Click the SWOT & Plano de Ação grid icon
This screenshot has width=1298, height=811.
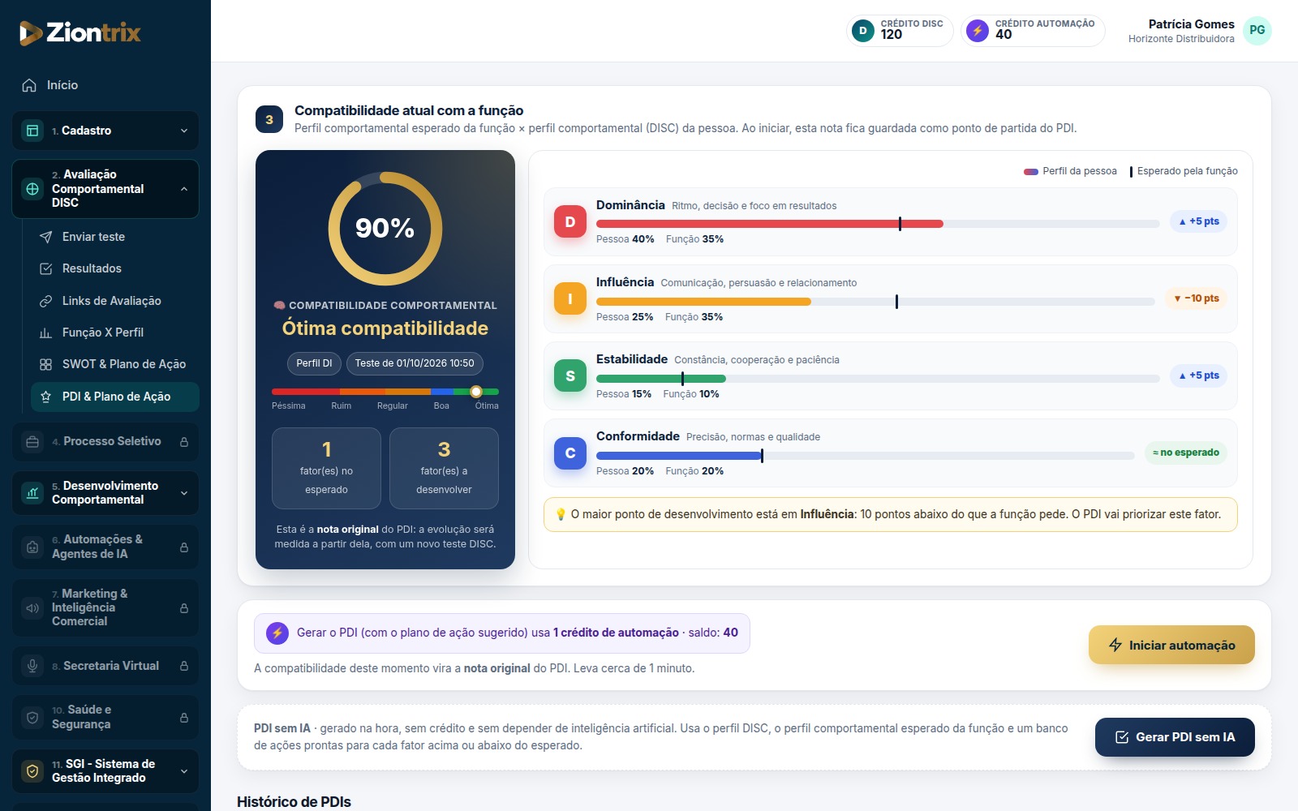(x=46, y=364)
